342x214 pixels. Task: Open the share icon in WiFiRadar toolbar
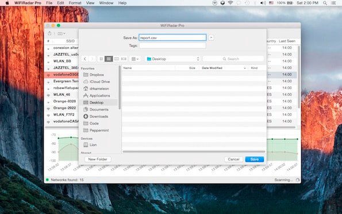tap(49, 33)
